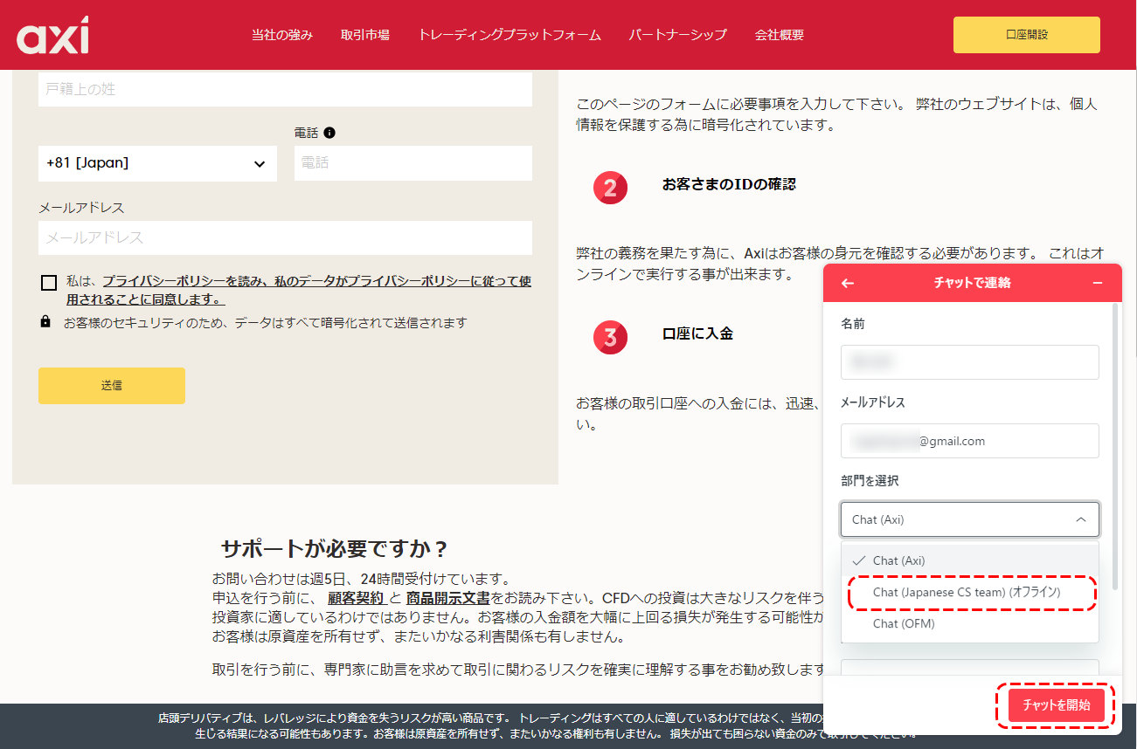Open the +81 [Japan] country code dropdown
Screen dimensions: 1137x749
coord(157,163)
